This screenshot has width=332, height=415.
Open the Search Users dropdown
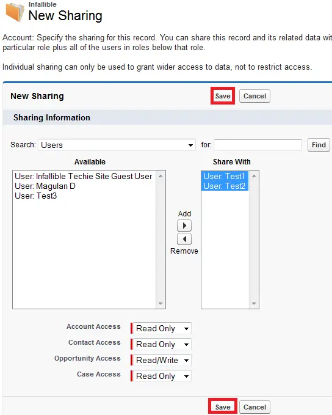117,145
